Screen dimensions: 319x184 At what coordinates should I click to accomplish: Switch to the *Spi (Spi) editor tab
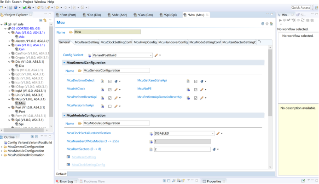click(170, 15)
